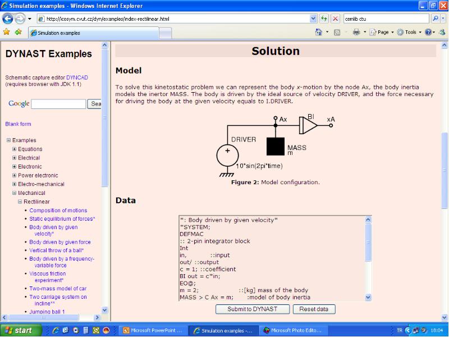Collapse the Examples tree node
Viewport: 449px width, 337px height.
[8, 140]
